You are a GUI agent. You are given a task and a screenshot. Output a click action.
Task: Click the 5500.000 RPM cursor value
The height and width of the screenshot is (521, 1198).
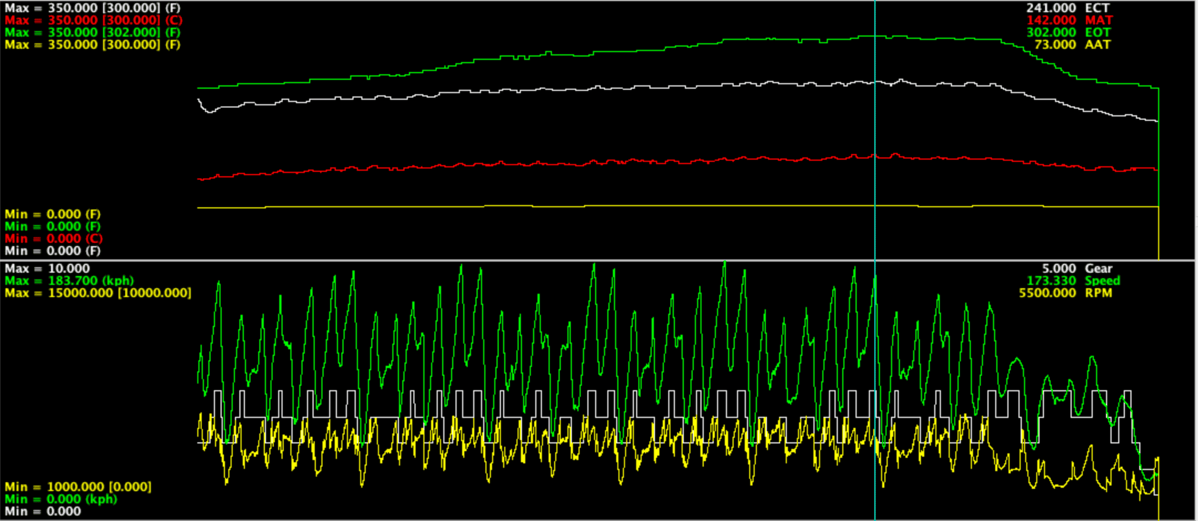pyautogui.click(x=1047, y=293)
